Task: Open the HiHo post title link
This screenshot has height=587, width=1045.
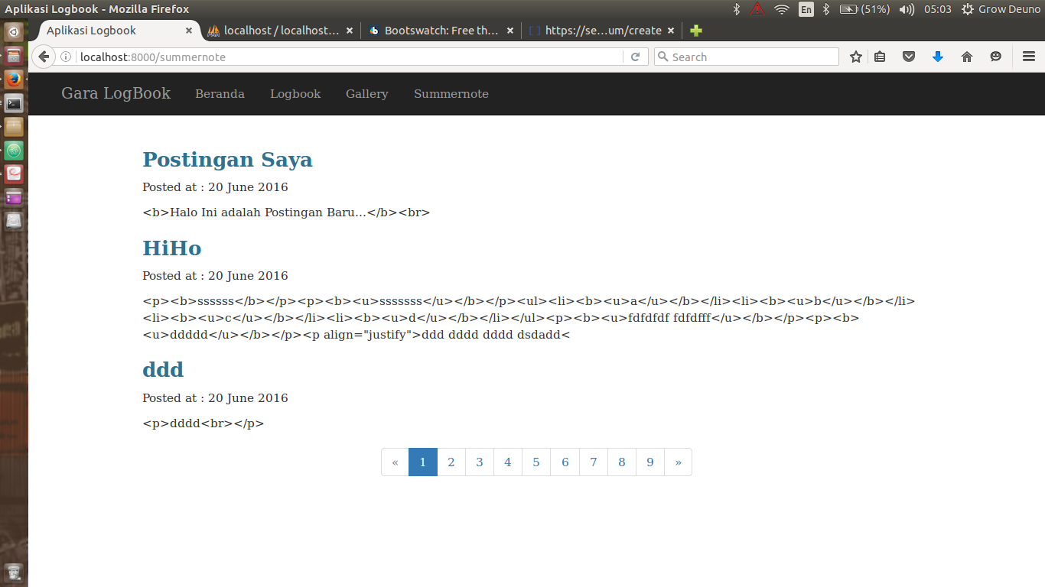Action: pyautogui.click(x=172, y=248)
